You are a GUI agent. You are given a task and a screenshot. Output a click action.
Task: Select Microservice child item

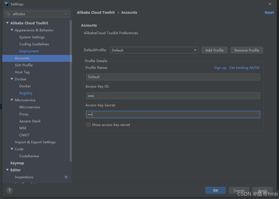(x=30, y=107)
